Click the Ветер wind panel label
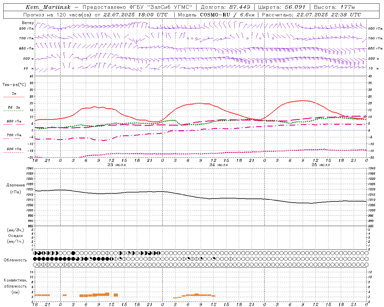 coord(28,23)
